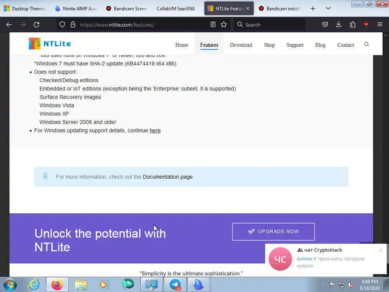389x292 pixels.
Task: Click the UPGRADE NOW button
Action: click(x=274, y=232)
